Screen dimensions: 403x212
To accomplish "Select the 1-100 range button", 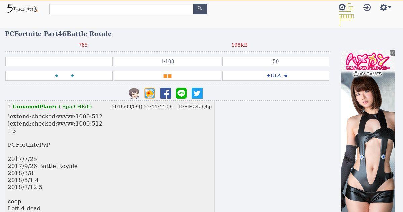I will coord(167,61).
